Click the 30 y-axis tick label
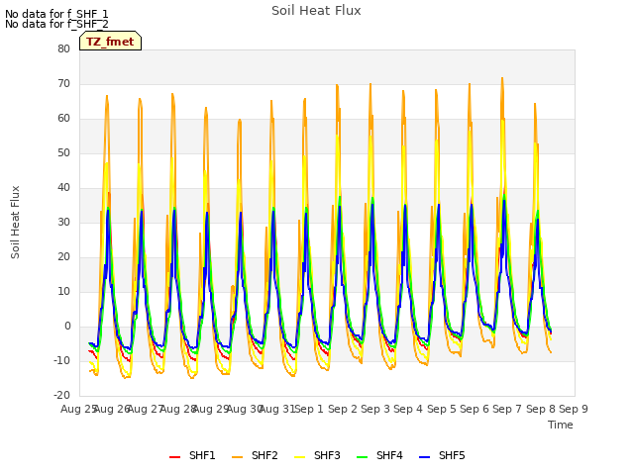 click(63, 222)
